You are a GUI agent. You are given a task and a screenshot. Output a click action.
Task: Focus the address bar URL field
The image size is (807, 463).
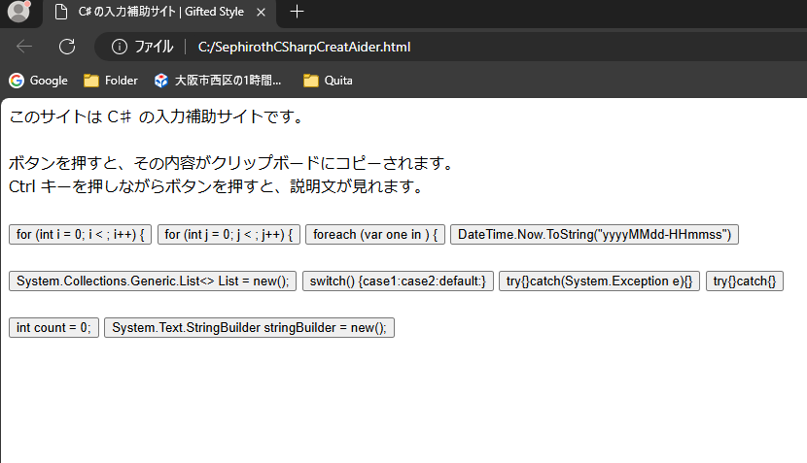(303, 47)
